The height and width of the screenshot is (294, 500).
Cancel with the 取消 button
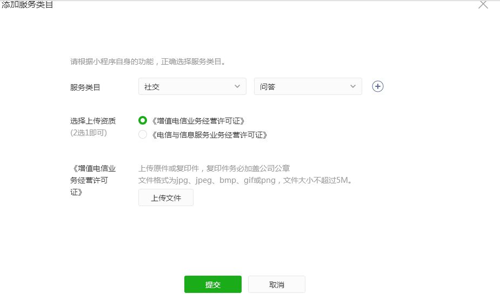tap(276, 284)
